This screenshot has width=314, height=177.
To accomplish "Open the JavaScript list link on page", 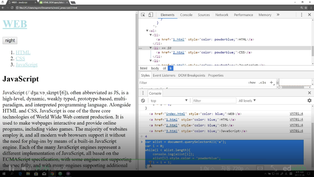I will (26, 65).
